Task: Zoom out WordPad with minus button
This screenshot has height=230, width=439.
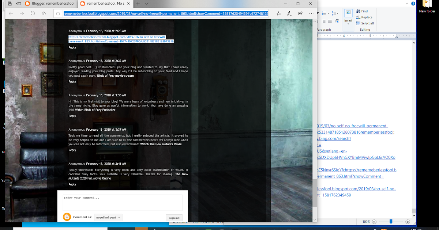Action: [375, 222]
